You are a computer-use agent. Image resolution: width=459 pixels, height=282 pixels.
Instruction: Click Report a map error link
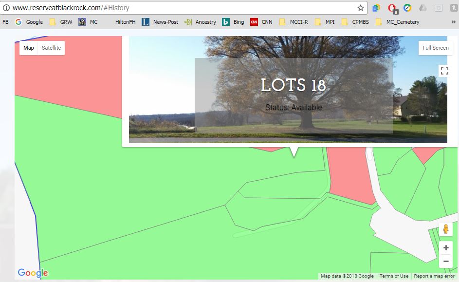[x=434, y=276]
